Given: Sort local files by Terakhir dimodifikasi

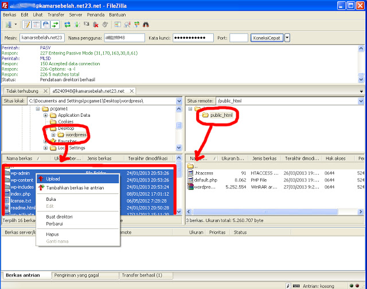Looking at the screenshot, I should click(149, 159).
